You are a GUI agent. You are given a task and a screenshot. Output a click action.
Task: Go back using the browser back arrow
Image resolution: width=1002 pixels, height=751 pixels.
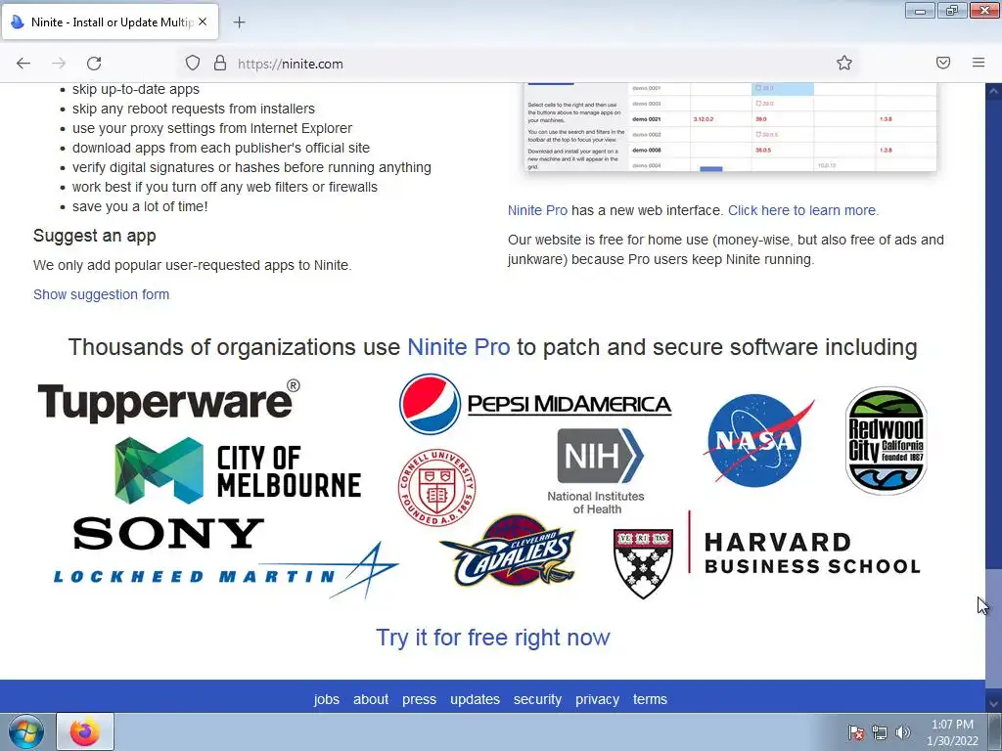point(23,64)
